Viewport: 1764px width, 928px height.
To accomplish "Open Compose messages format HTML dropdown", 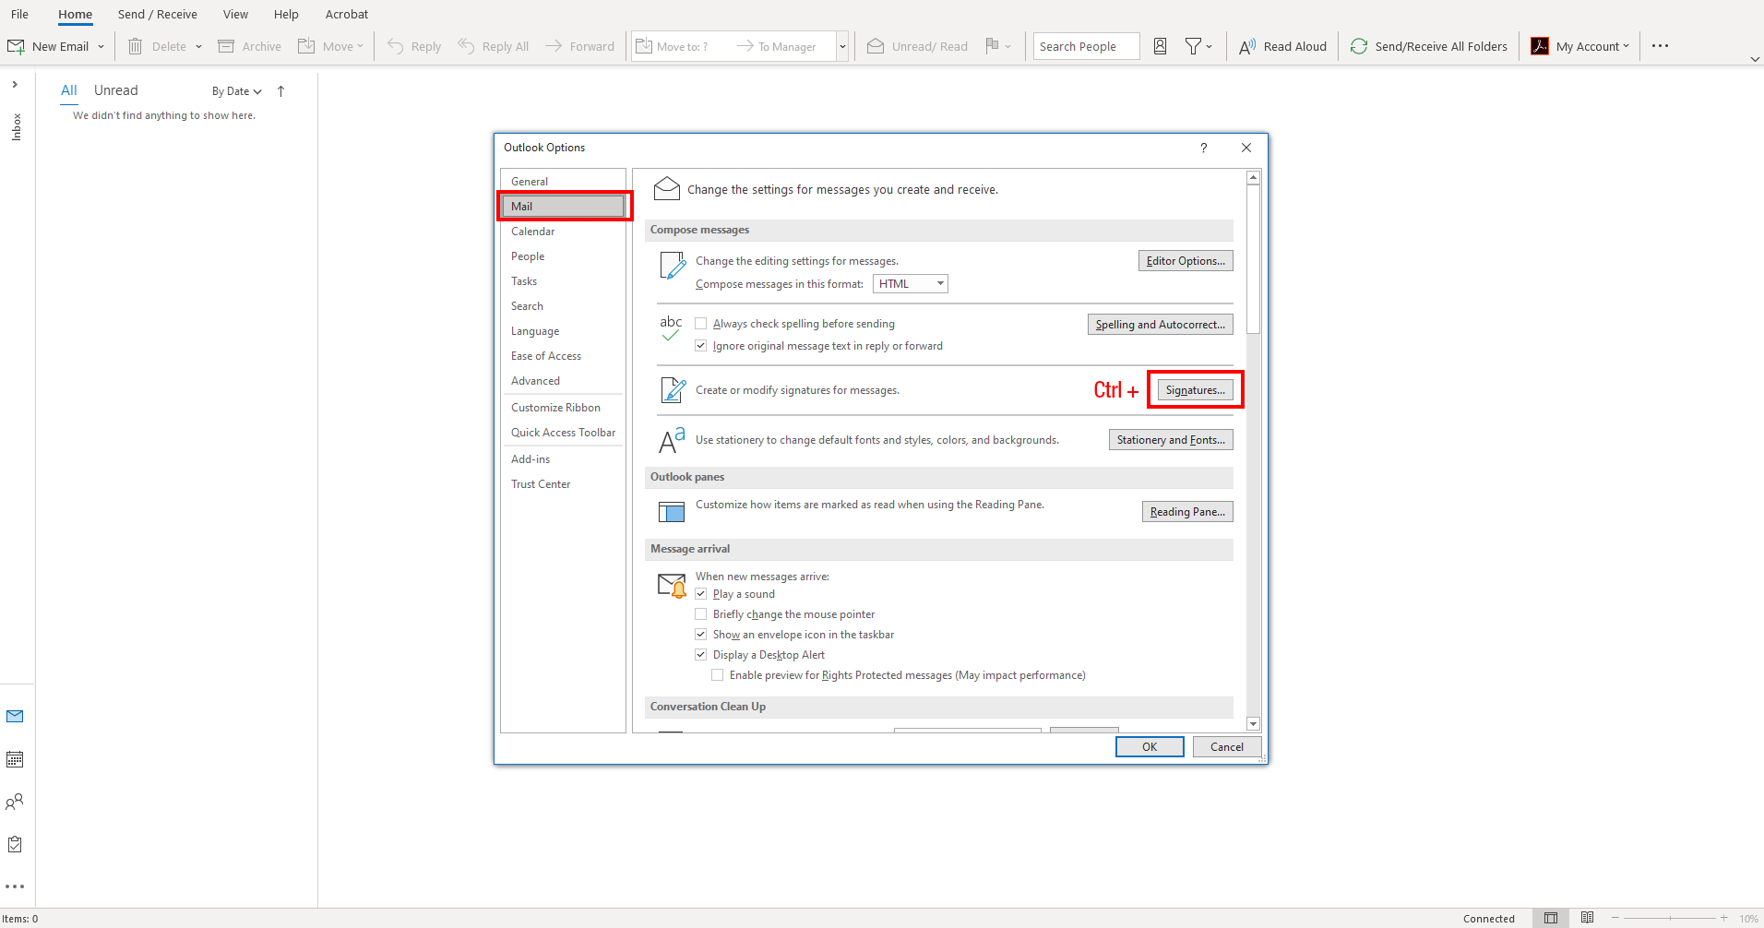I will point(911,284).
